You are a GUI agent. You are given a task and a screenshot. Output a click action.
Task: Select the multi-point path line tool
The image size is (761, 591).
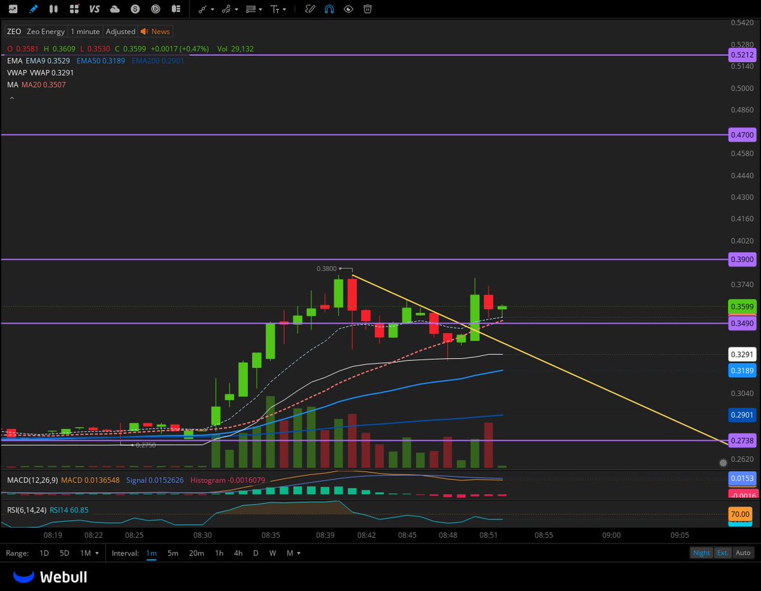(226, 9)
